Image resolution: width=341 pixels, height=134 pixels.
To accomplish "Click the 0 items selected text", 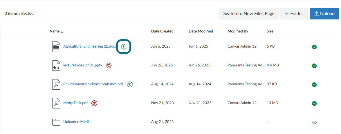I will click(x=19, y=13).
